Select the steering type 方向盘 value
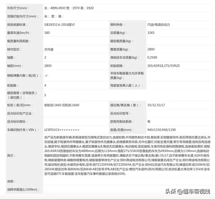Screen dimensions: 215x199 (49, 49)
